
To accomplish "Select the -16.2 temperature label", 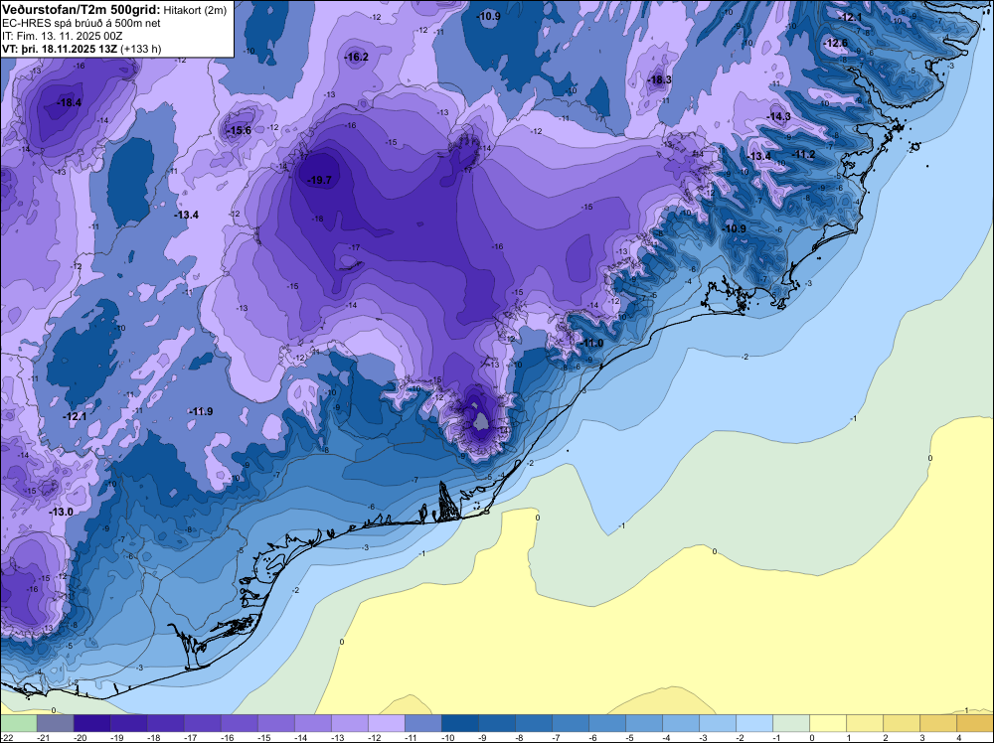I will [356, 57].
